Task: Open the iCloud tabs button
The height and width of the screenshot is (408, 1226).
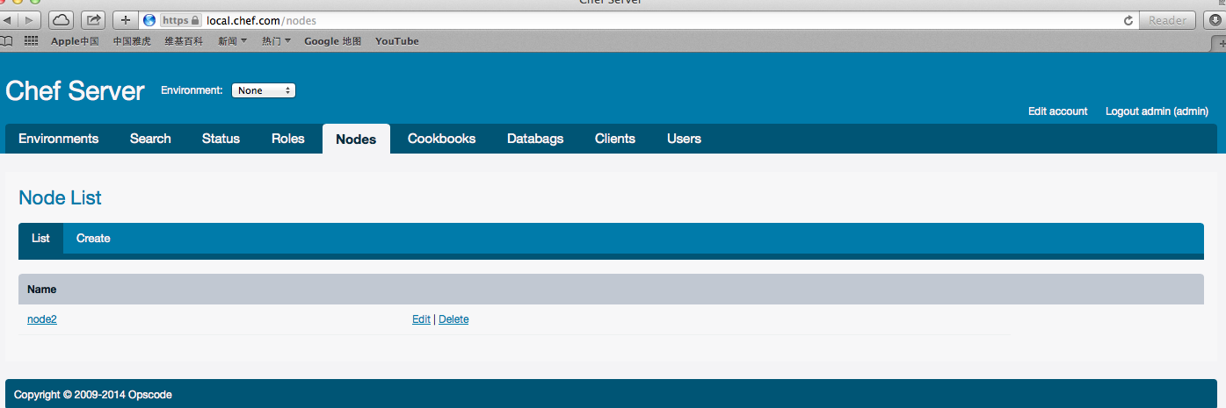Action: (61, 19)
